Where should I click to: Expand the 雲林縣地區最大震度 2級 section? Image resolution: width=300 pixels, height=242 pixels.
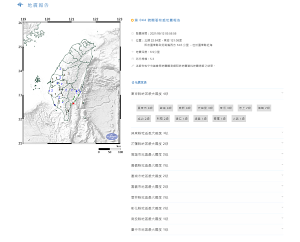point(207,197)
